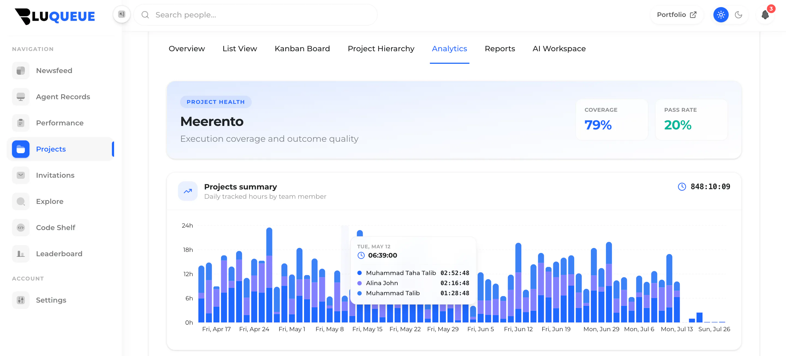The height and width of the screenshot is (356, 786).
Task: Open the Newsfeed sidebar icon
Action: [x=20, y=71]
